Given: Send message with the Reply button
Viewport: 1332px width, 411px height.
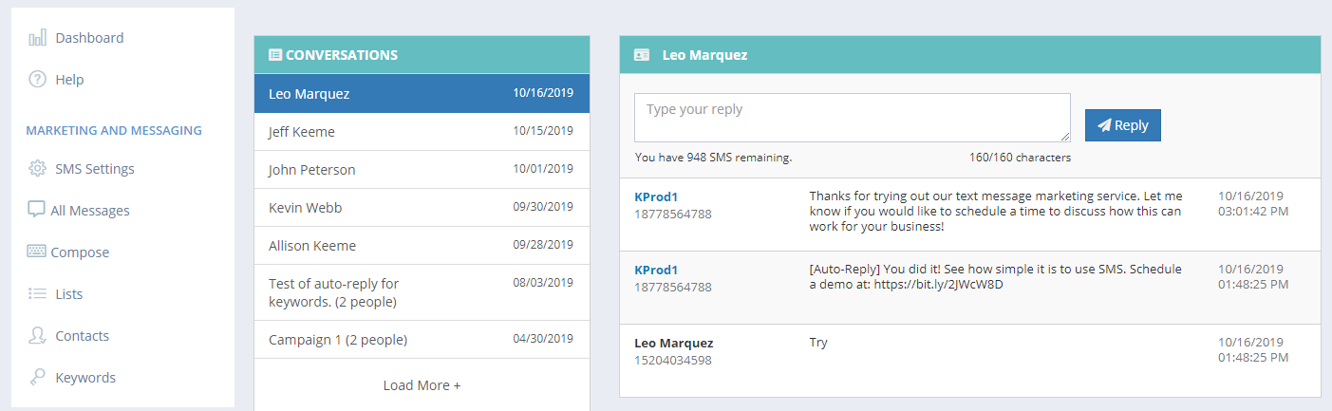Looking at the screenshot, I should point(1123,125).
